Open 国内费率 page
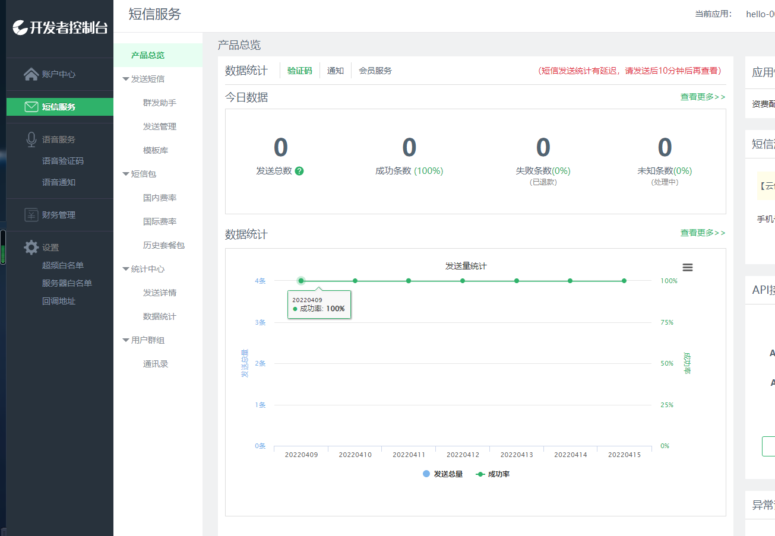The image size is (775, 536). [x=160, y=198]
